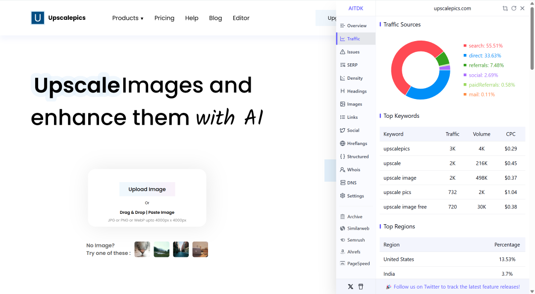Open the Density chart icon
The image size is (535, 294).
[x=343, y=78]
